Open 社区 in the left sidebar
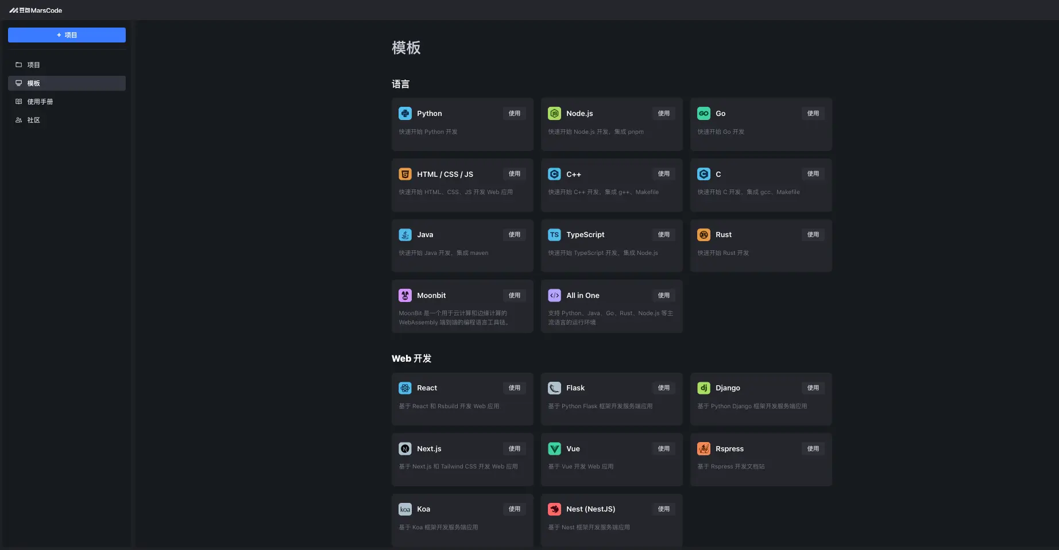 [67, 120]
